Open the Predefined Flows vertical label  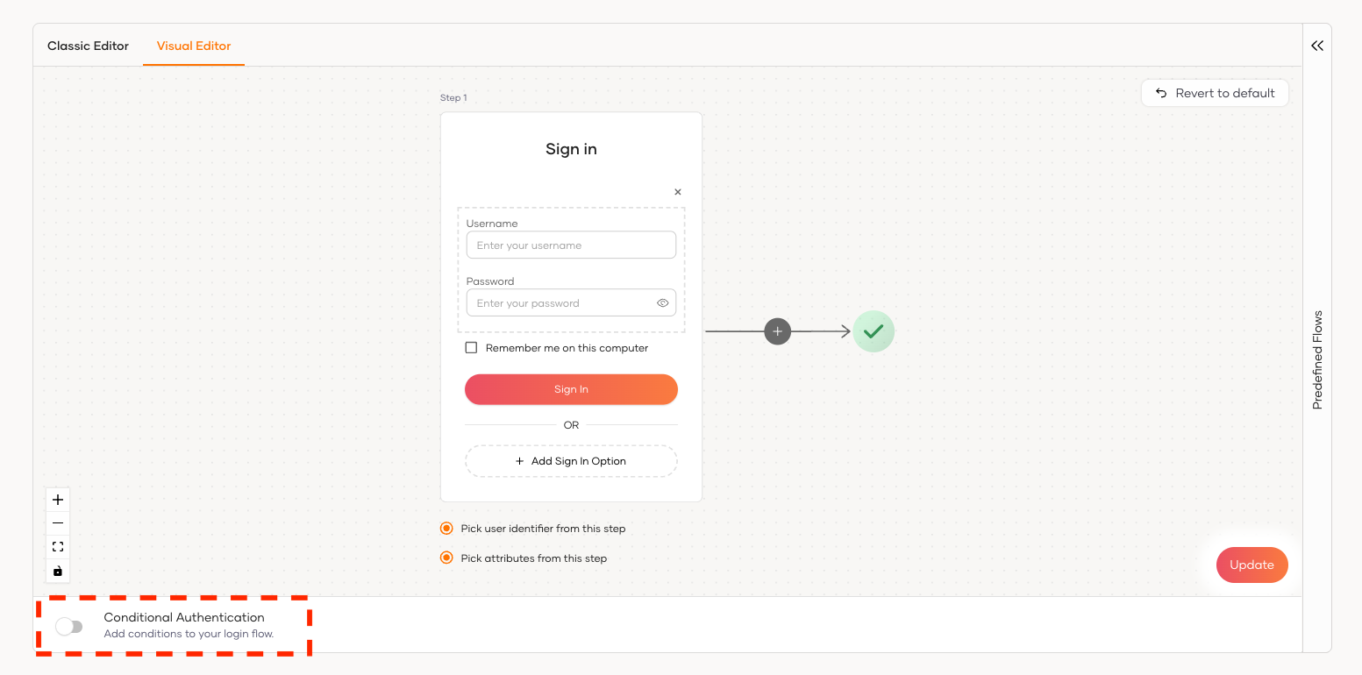click(x=1317, y=360)
